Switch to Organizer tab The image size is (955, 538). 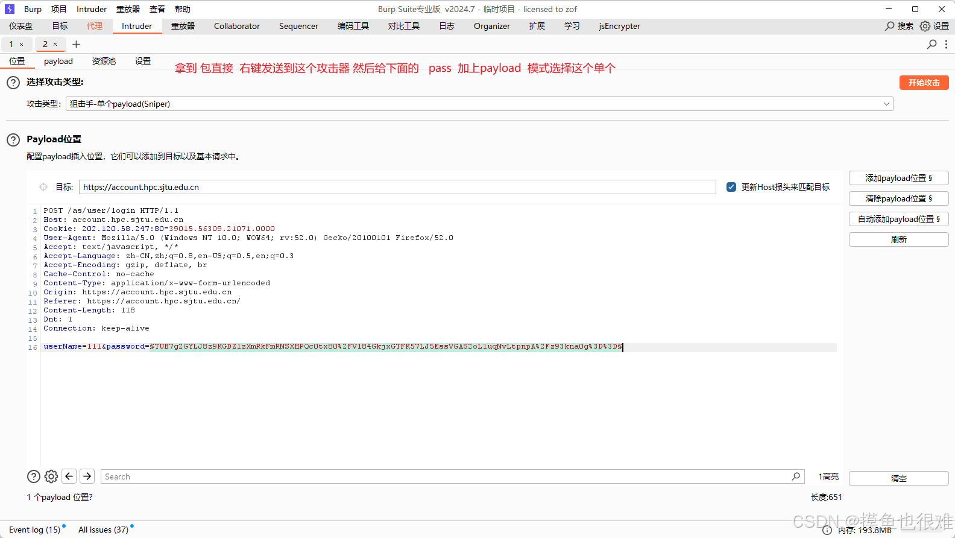point(492,26)
